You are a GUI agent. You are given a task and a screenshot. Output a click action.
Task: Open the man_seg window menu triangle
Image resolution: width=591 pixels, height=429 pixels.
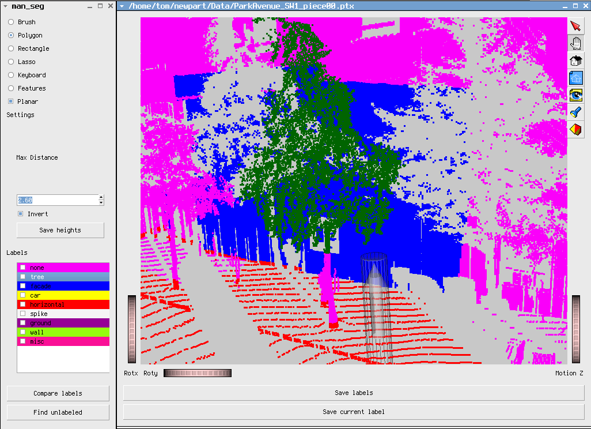[x=5, y=6]
